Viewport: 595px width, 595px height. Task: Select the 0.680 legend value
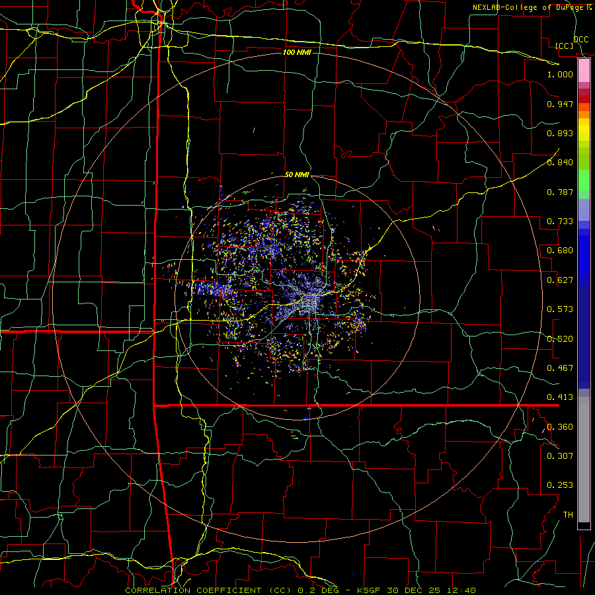coord(560,251)
